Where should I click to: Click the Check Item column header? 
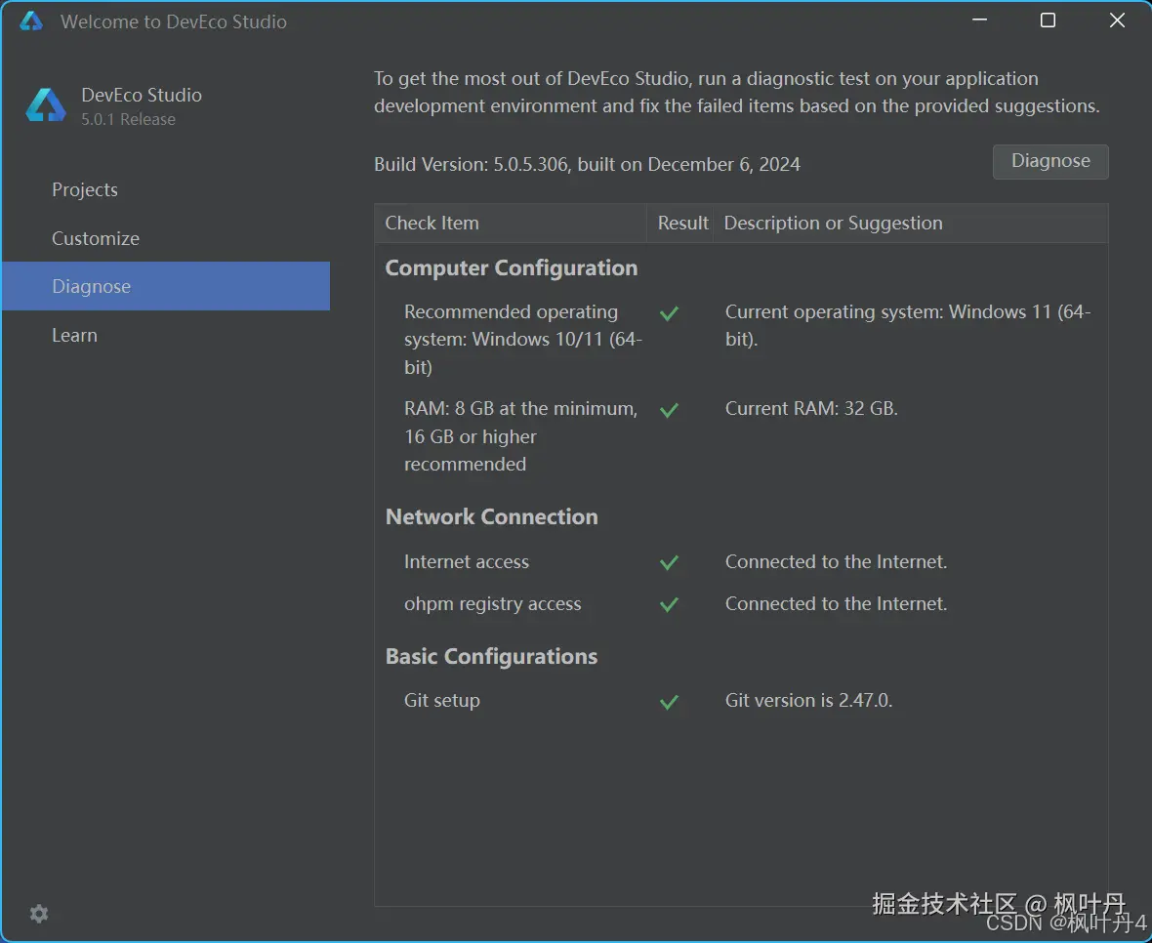pyautogui.click(x=511, y=224)
